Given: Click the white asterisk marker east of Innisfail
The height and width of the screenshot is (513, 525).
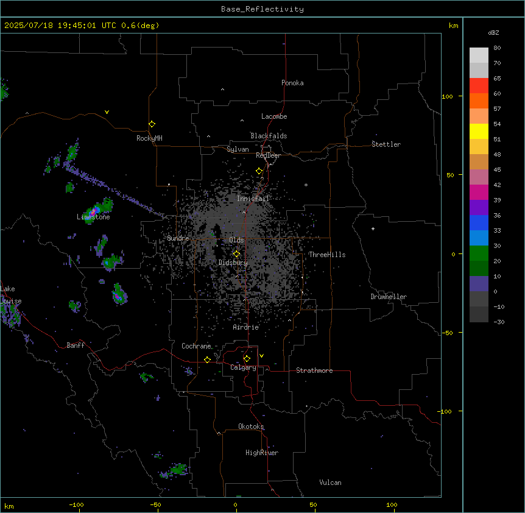Looking at the screenshot, I should pos(306,185).
